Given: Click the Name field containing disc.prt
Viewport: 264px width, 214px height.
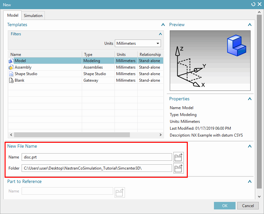Looking at the screenshot, I should tap(97, 157).
